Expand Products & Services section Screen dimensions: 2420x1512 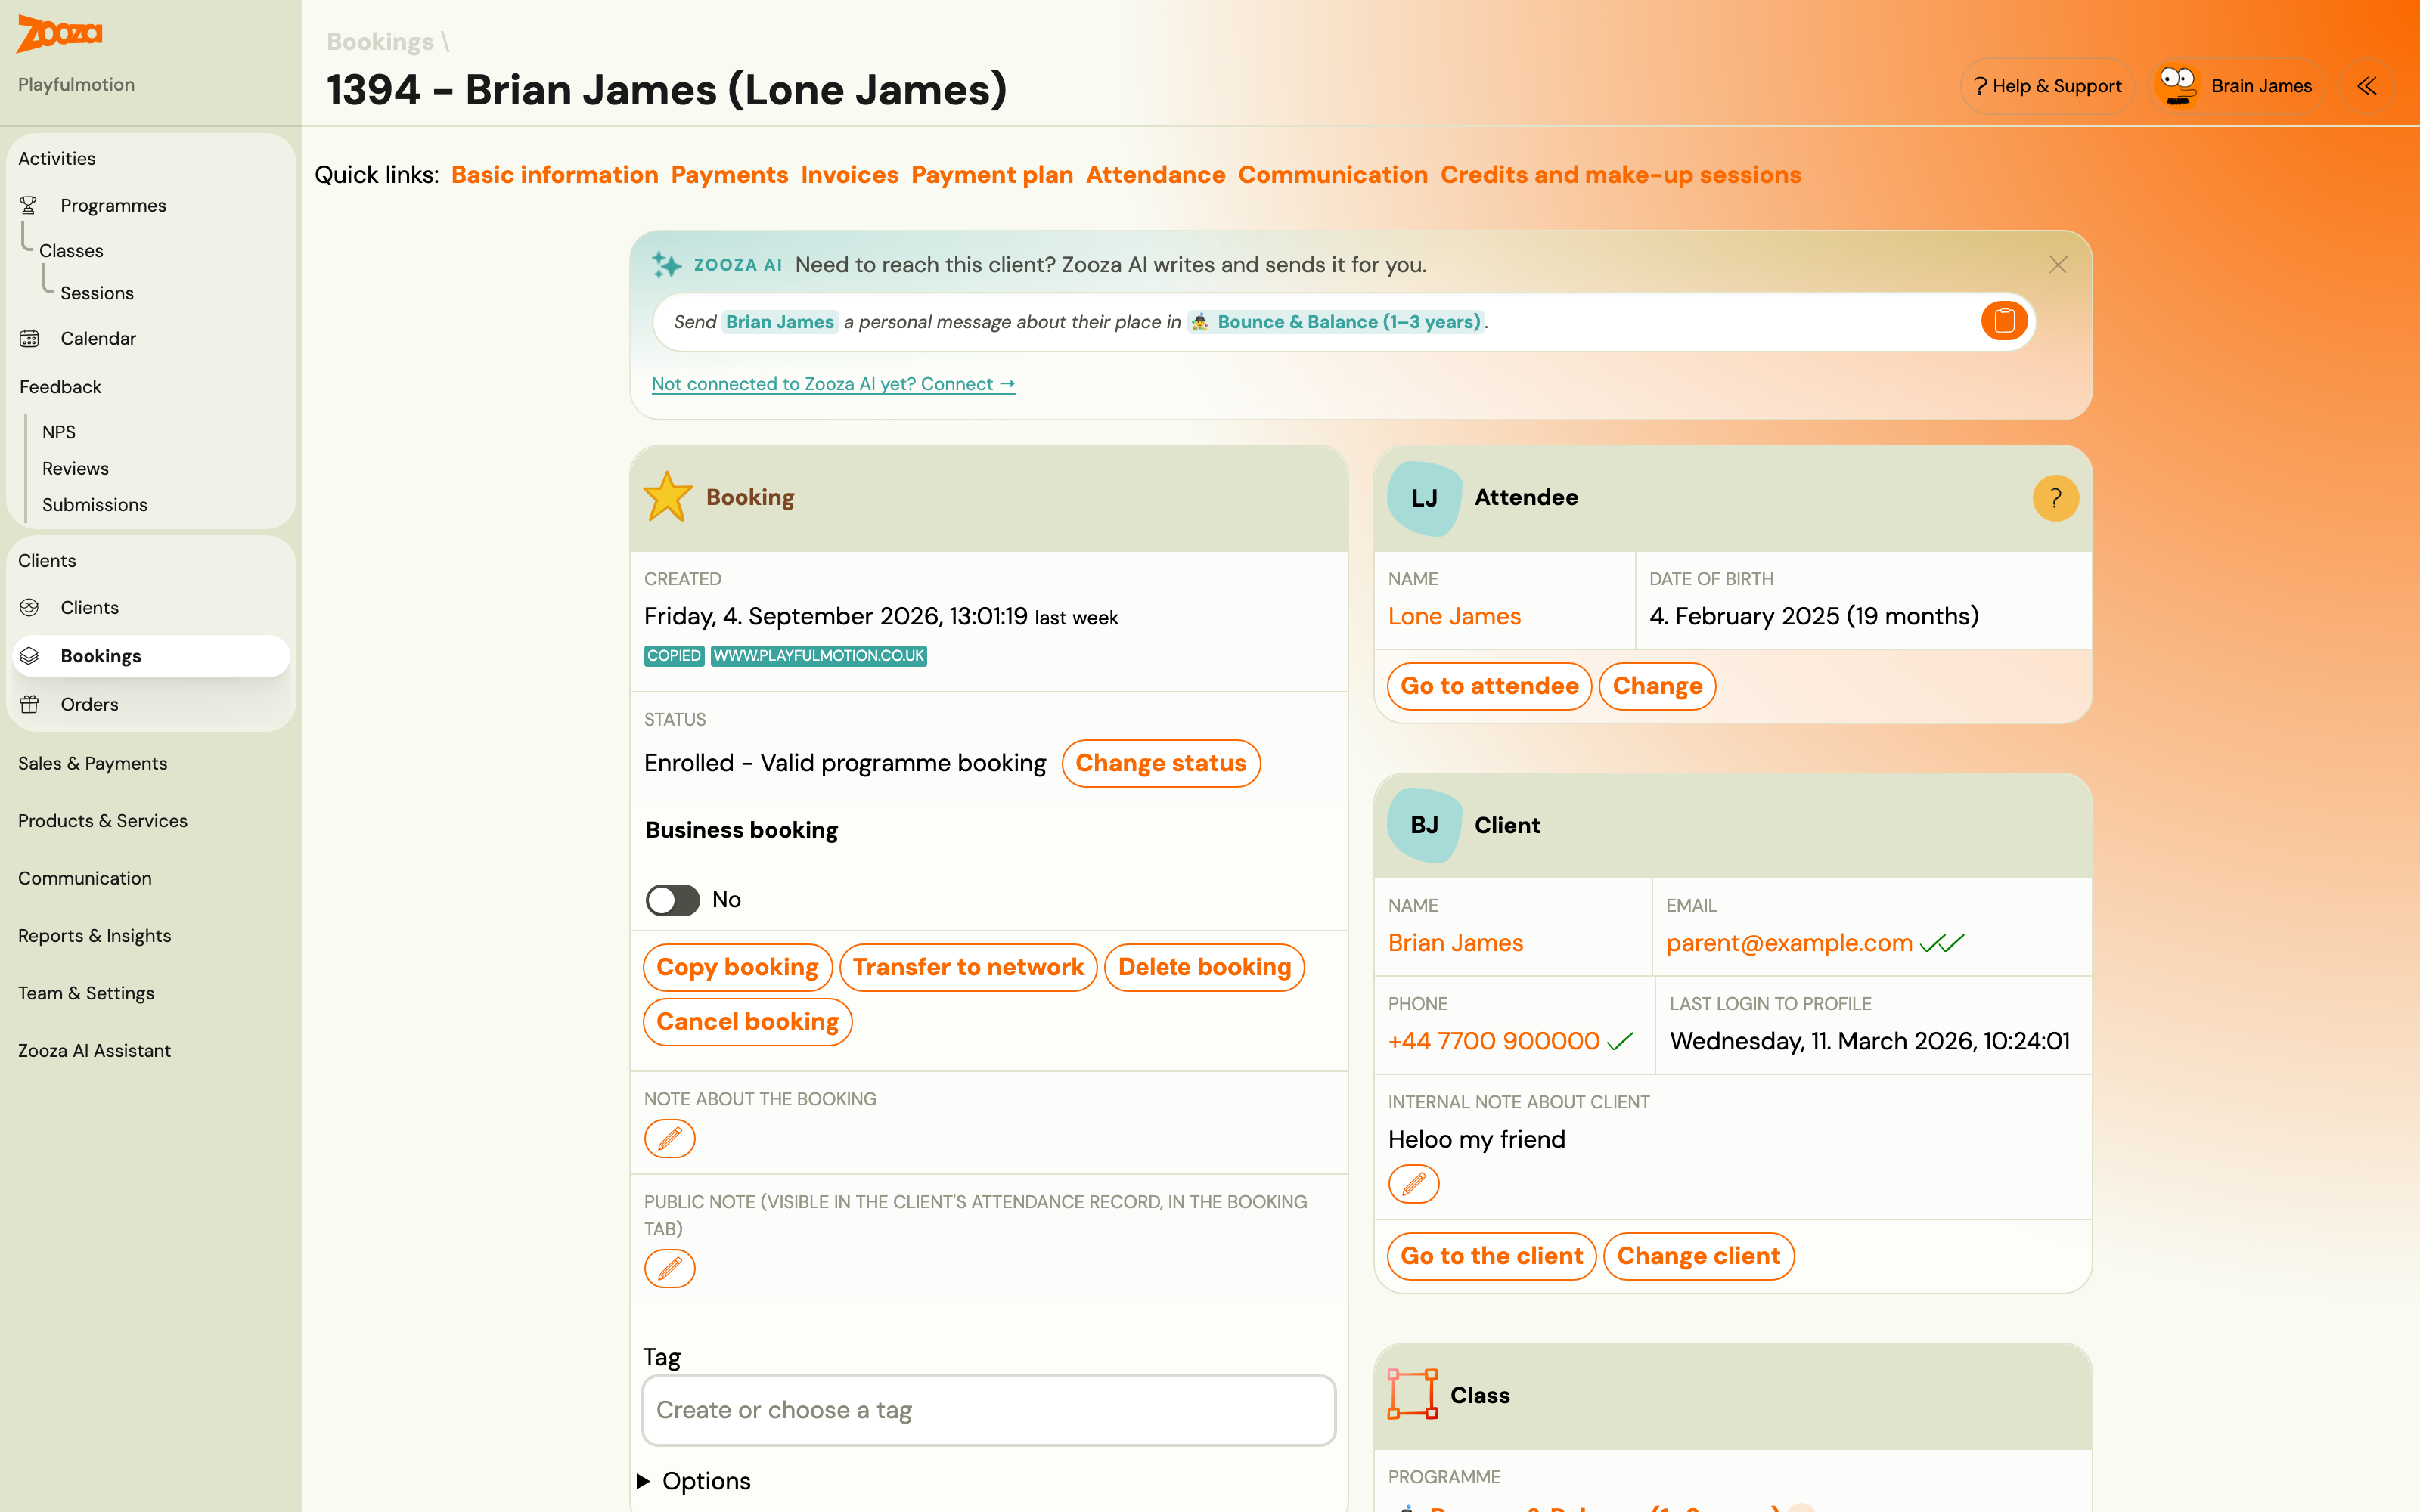(x=103, y=820)
